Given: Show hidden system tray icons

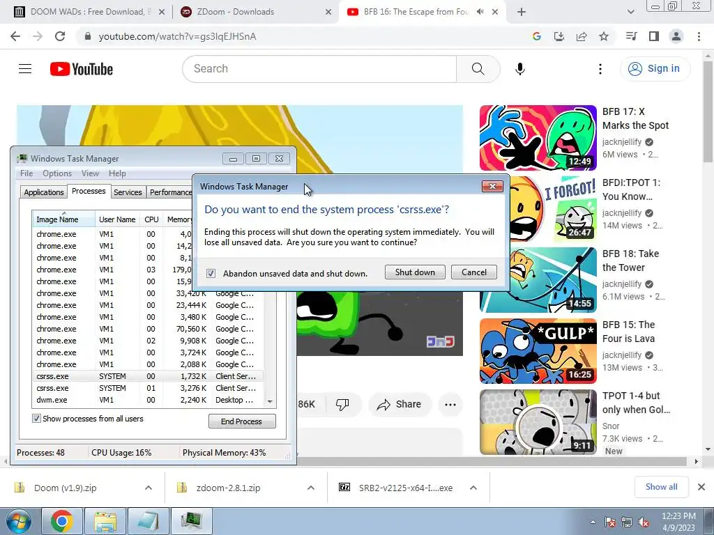Looking at the screenshot, I should (593, 522).
